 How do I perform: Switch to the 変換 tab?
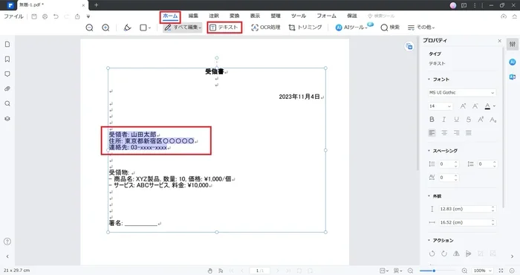pyautogui.click(x=235, y=16)
